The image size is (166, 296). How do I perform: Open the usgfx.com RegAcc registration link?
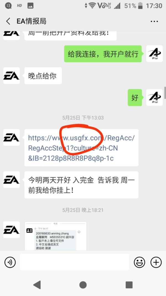pos(81,148)
